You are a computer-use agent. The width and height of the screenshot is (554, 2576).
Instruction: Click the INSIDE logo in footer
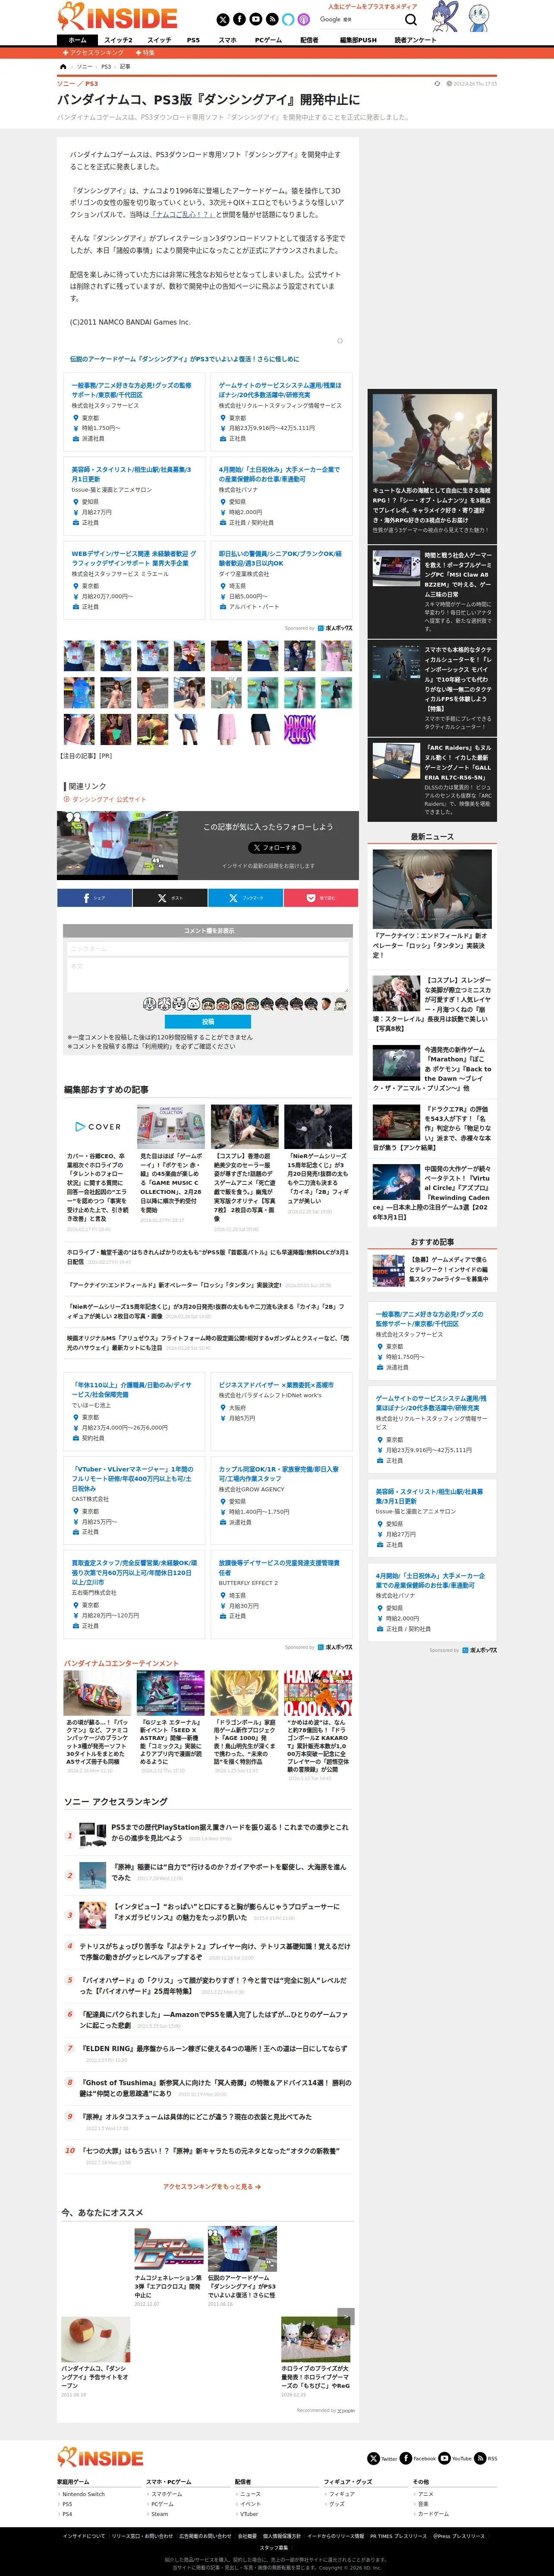click(x=101, y=2456)
